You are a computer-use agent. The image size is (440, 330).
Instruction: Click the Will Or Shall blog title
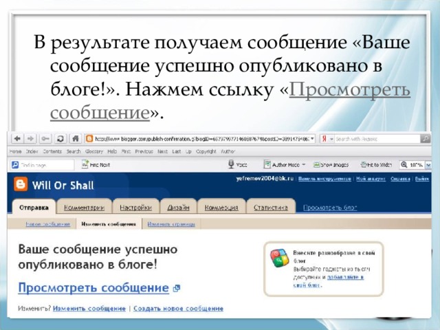click(x=63, y=186)
